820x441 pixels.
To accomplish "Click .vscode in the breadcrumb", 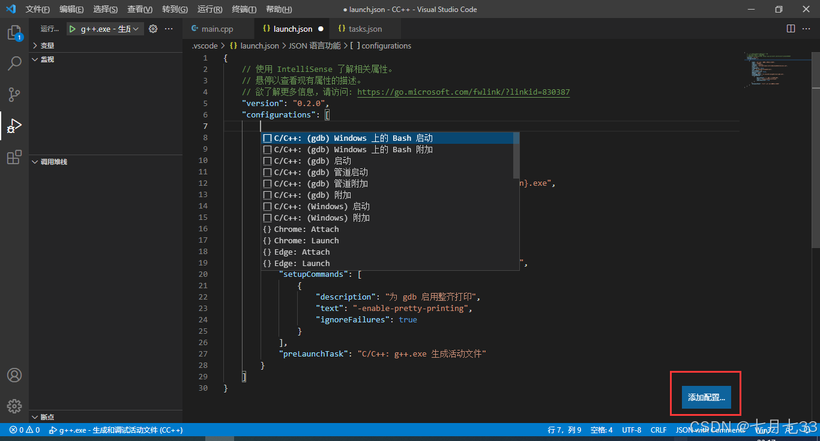I will (205, 46).
